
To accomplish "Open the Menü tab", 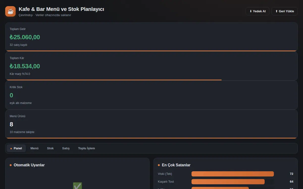I will [x=35, y=148].
